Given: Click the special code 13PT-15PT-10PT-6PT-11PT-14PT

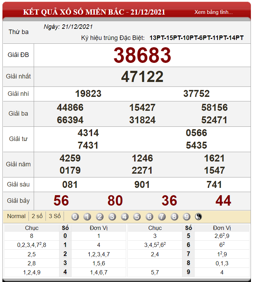Looking at the screenshot, I should [x=196, y=38].
